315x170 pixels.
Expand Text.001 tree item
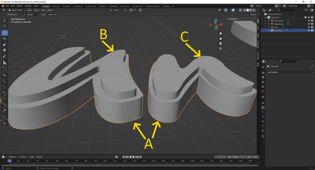269,30
